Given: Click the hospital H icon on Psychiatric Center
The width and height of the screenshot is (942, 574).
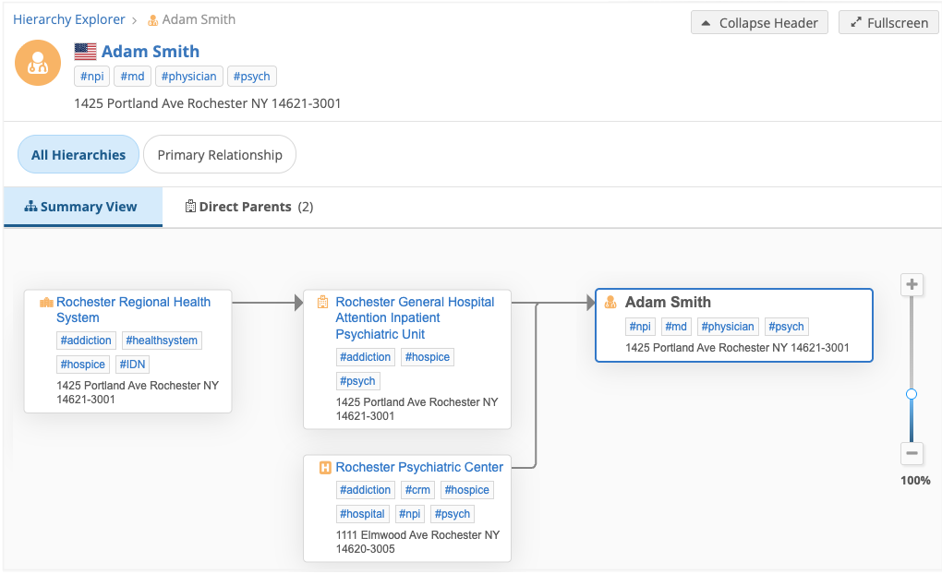Looking at the screenshot, I should [x=324, y=468].
